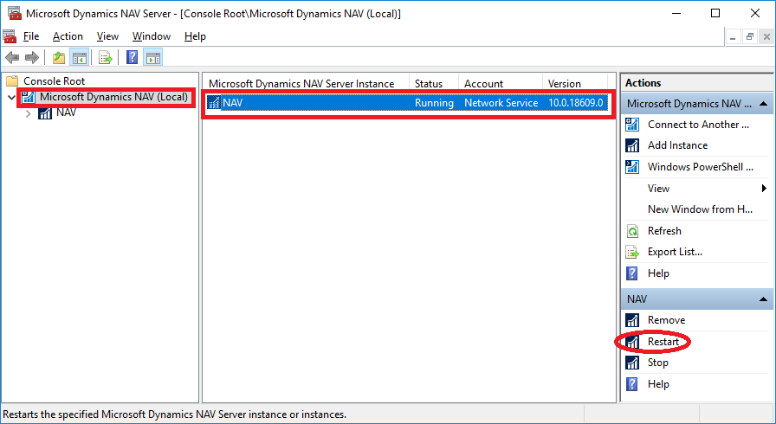Click the Console Root folder icon
Image resolution: width=776 pixels, height=424 pixels.
coord(12,81)
